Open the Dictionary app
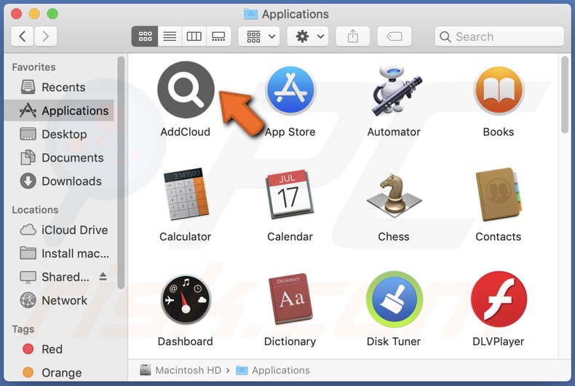Viewport: 575px width, 386px height. 290,300
